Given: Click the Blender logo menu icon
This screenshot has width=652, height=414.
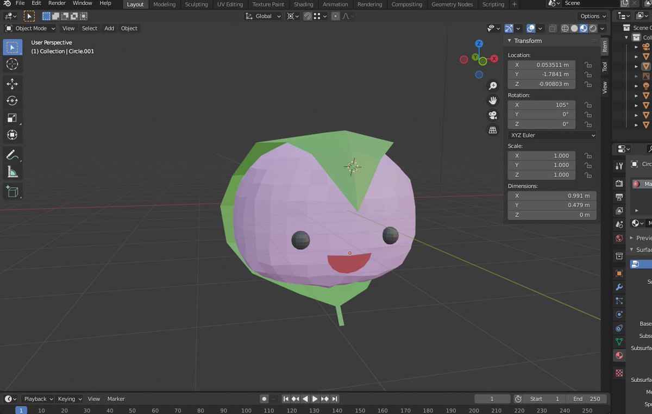Looking at the screenshot, I should [7, 3].
